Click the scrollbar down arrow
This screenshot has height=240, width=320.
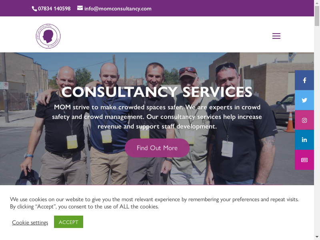coord(317,237)
